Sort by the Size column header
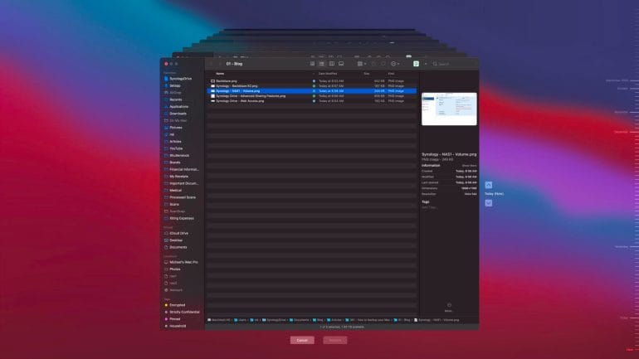 366,74
